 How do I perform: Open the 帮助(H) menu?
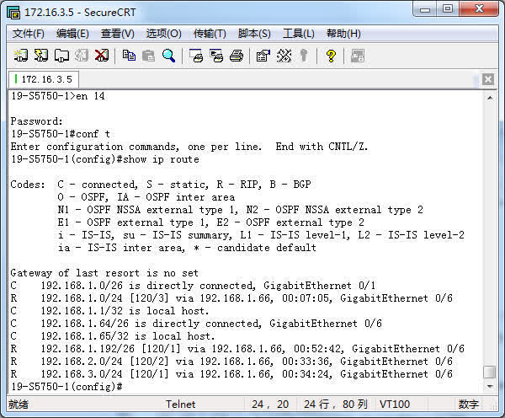point(343,34)
